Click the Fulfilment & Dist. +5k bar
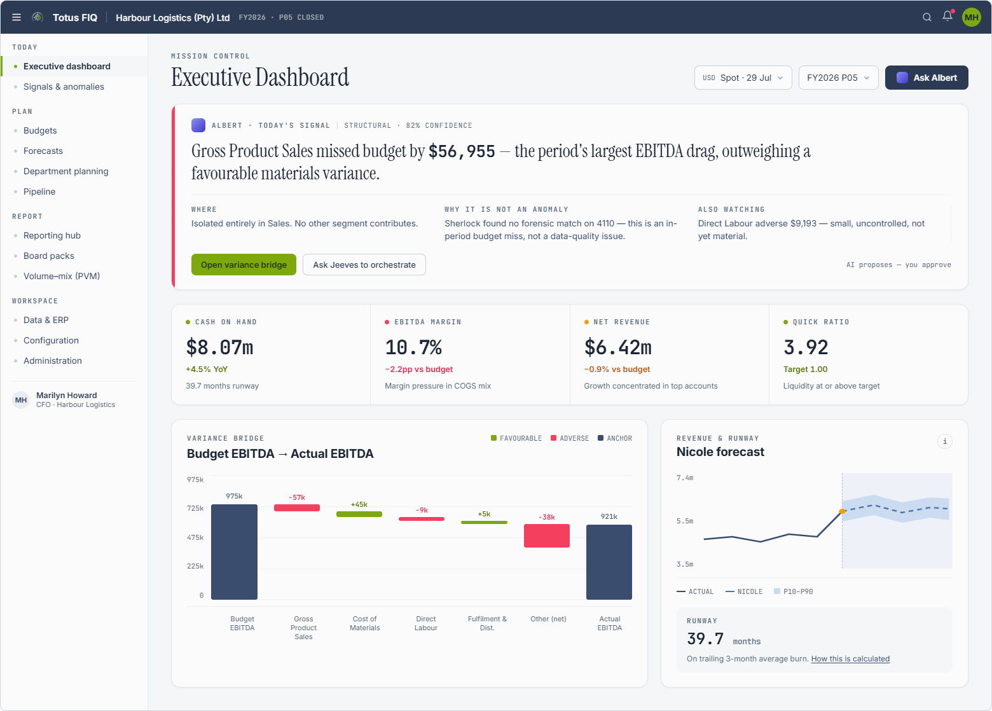The image size is (992, 711). pyautogui.click(x=484, y=522)
